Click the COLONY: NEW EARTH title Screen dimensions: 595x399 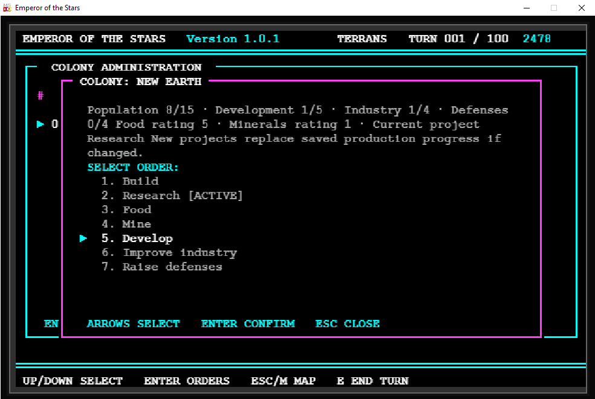point(140,81)
